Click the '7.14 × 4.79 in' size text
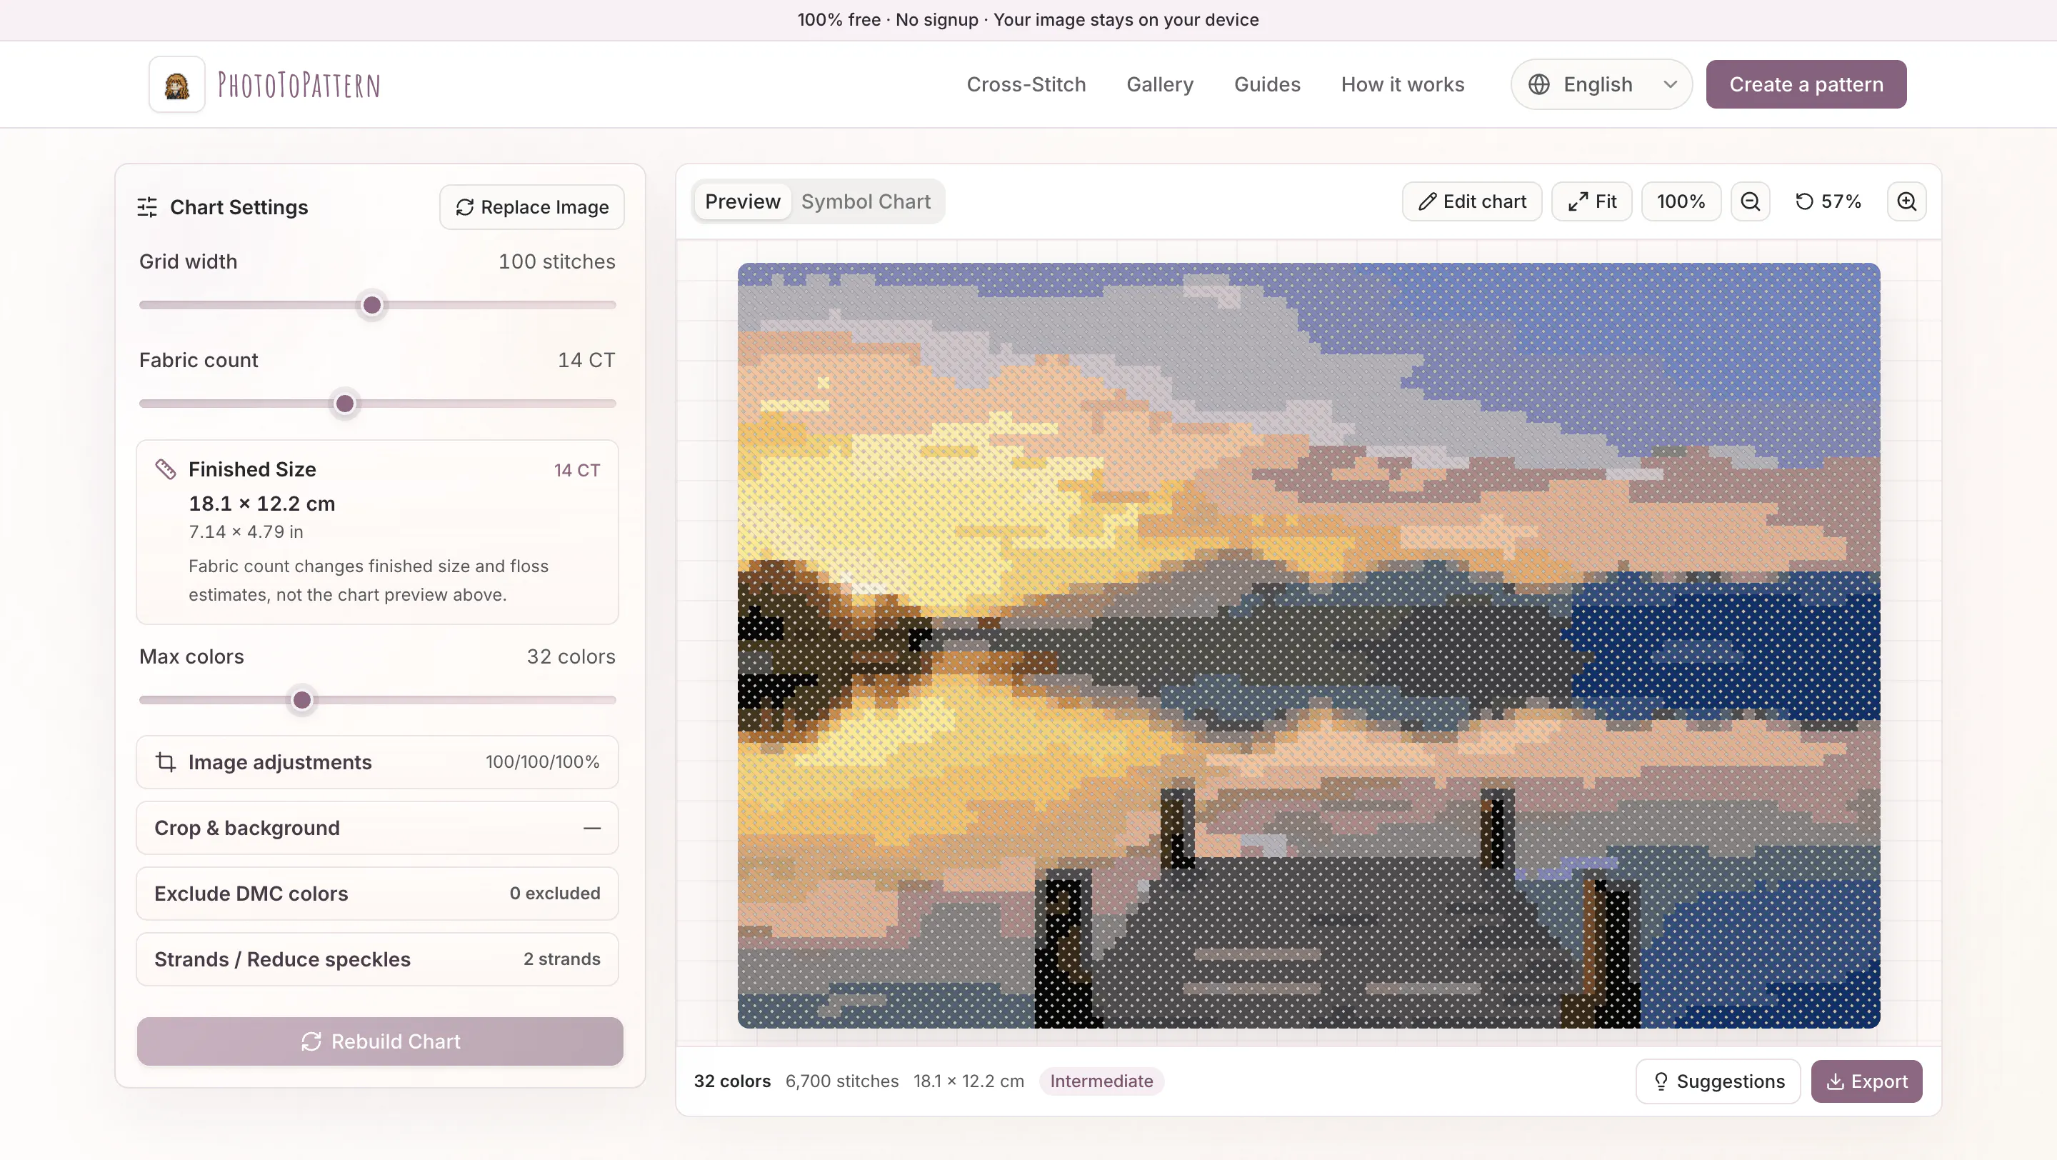Viewport: 2057px width, 1160px height. 246,531
